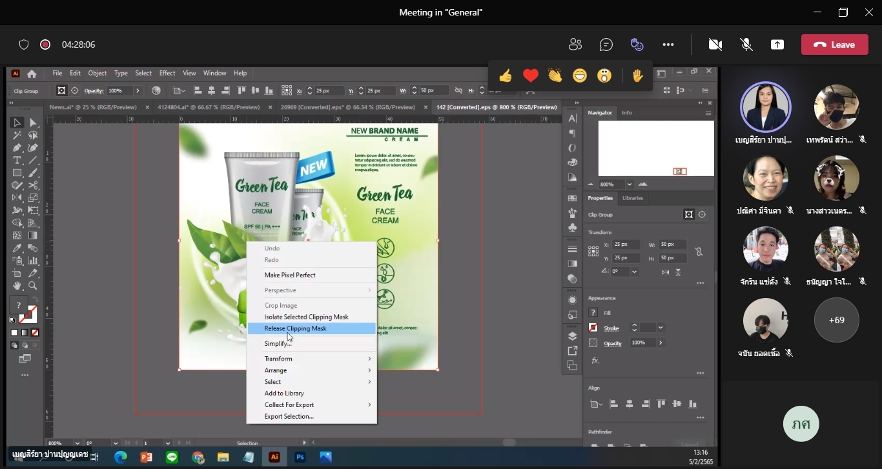Screen dimensions: 882x469
Task: Open the Stroke panel icon
Action: (572, 248)
